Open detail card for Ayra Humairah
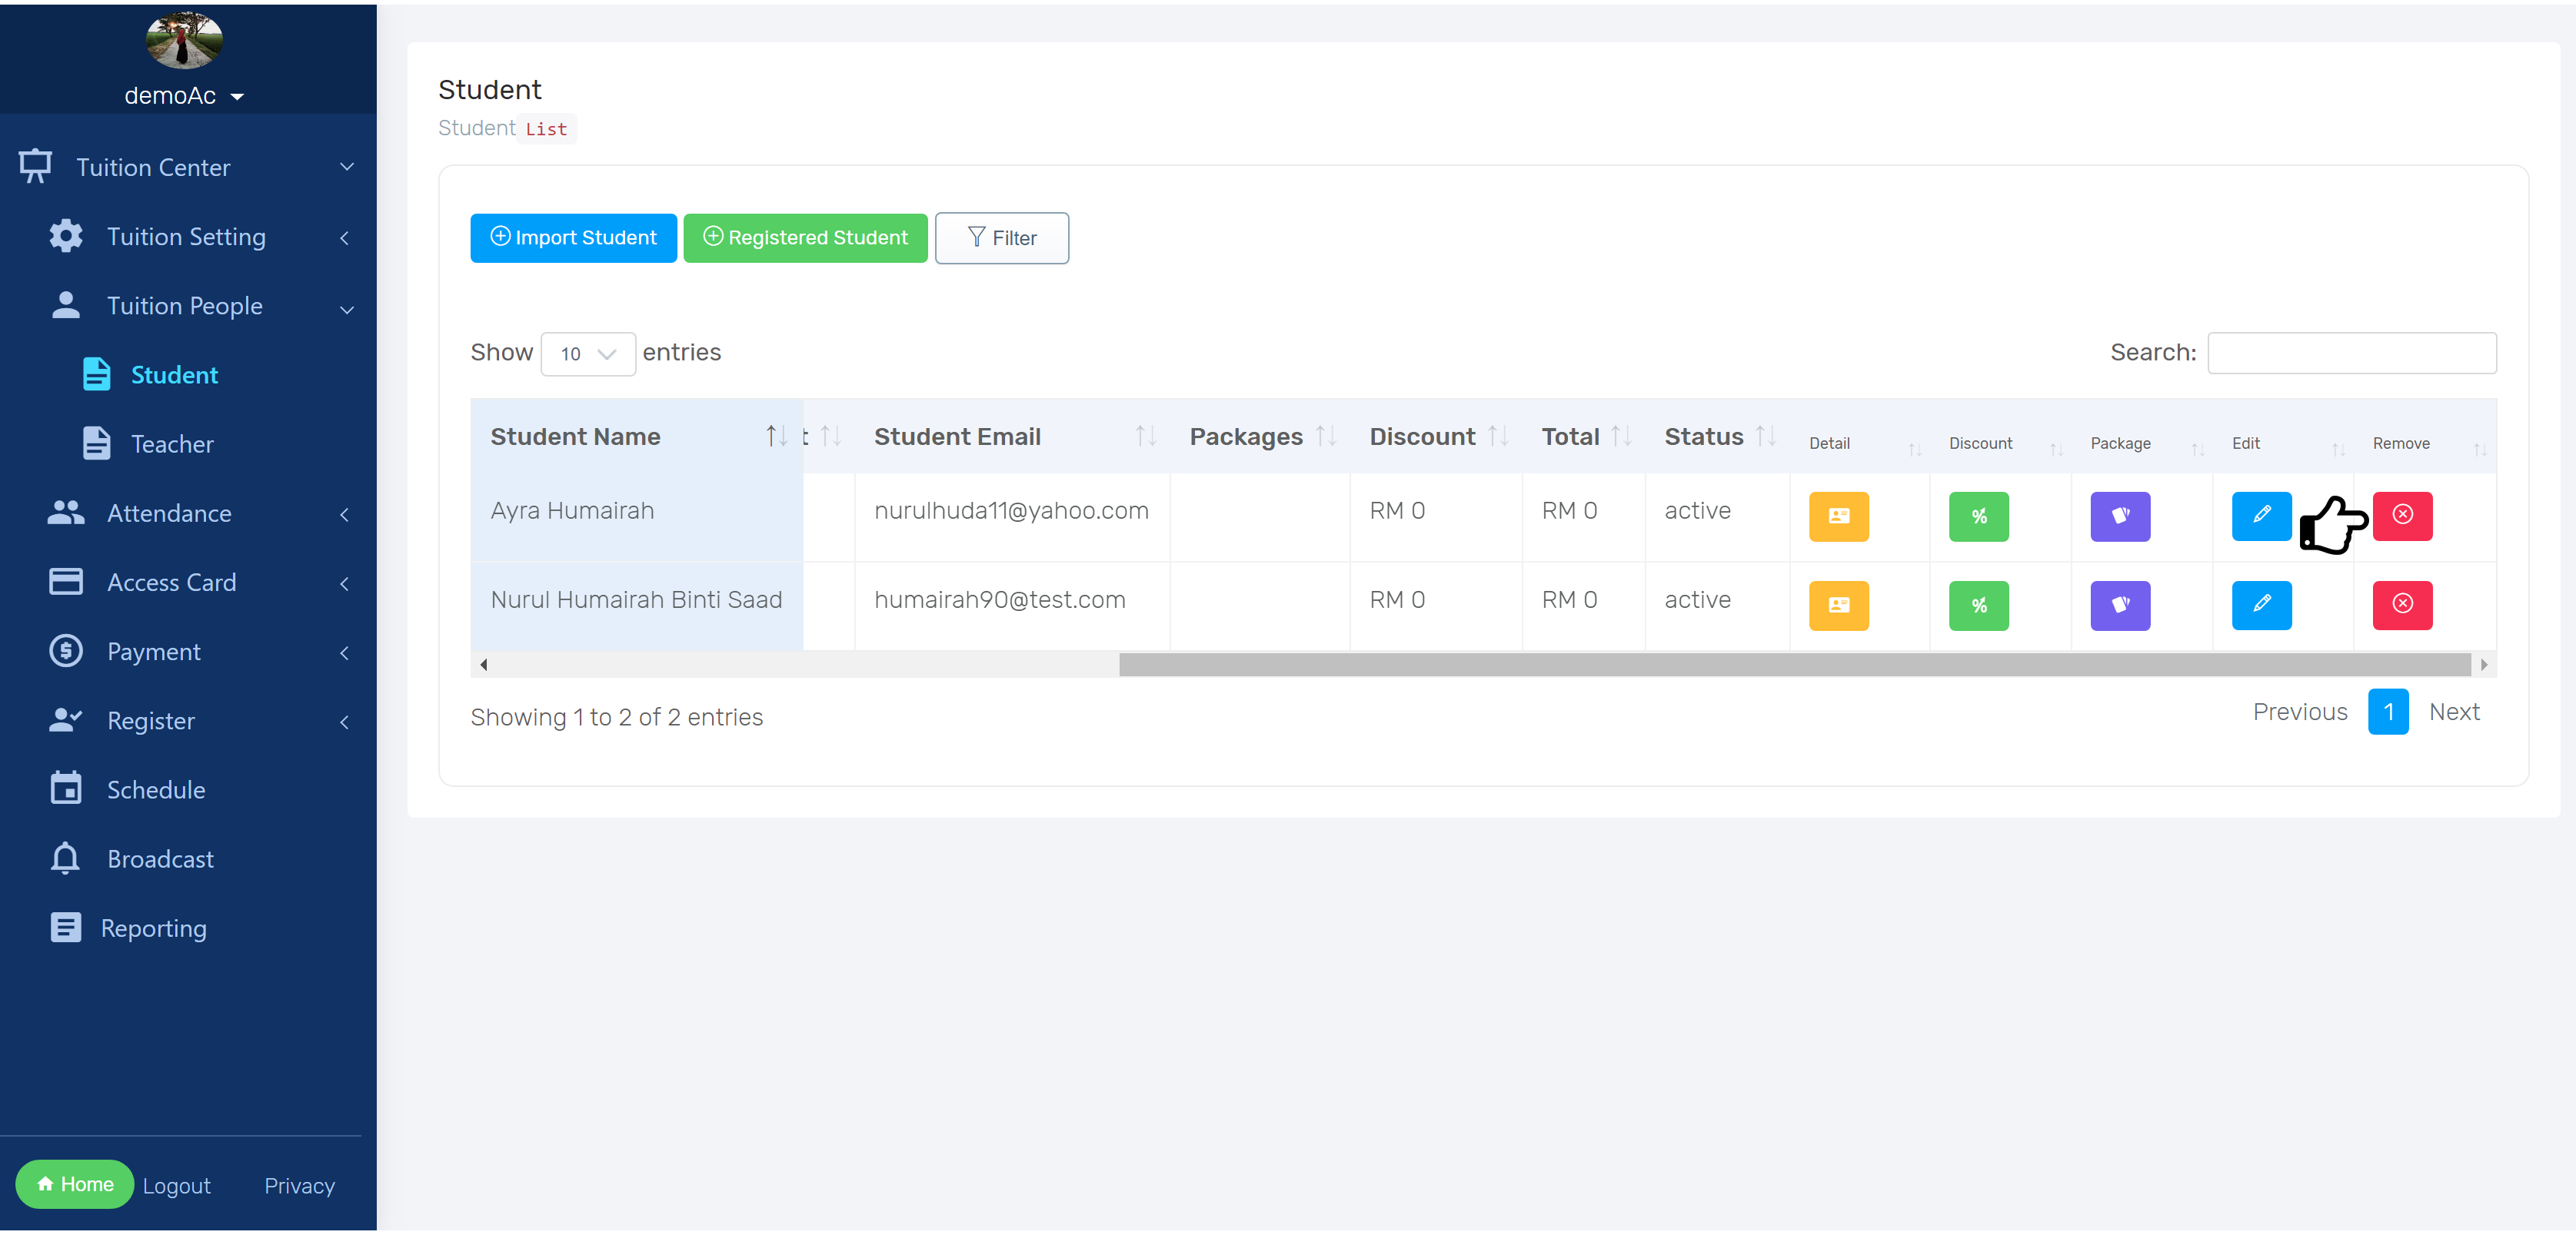 1838,516
